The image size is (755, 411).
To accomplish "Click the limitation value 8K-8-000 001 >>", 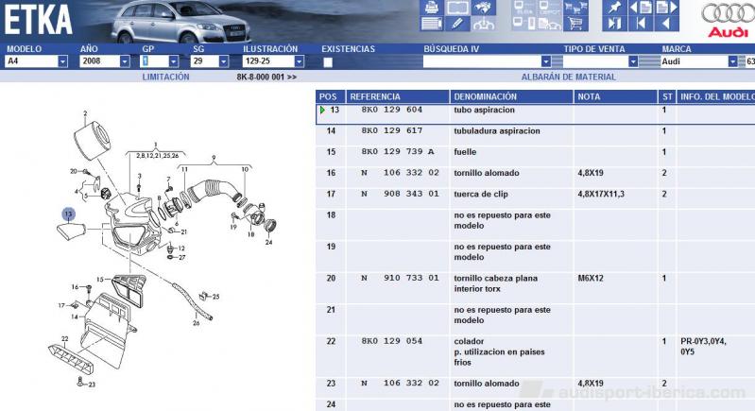I will (266, 77).
